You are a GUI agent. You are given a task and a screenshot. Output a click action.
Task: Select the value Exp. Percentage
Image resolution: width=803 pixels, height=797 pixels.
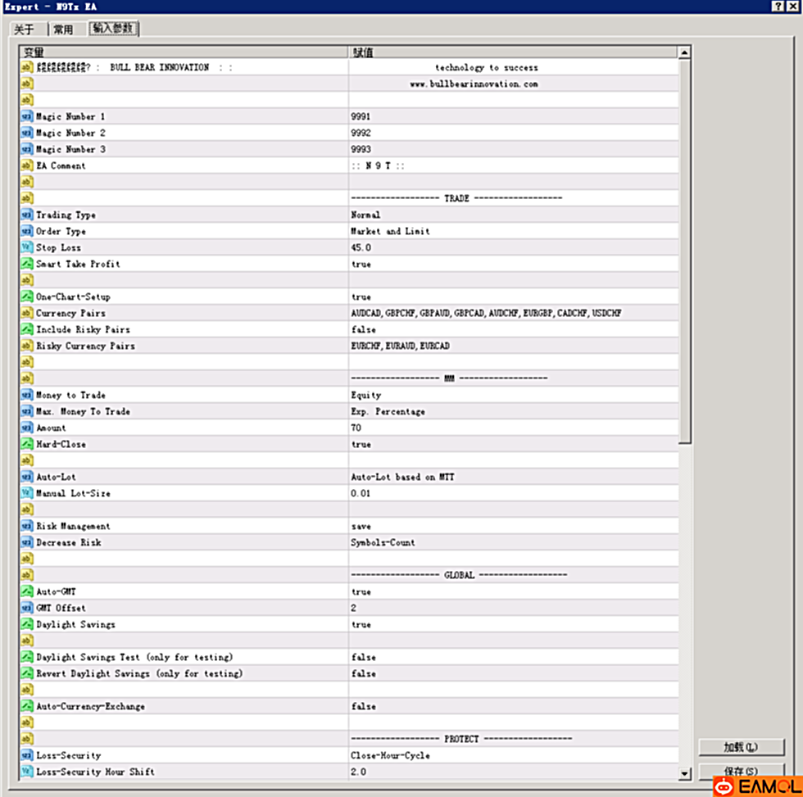(388, 411)
